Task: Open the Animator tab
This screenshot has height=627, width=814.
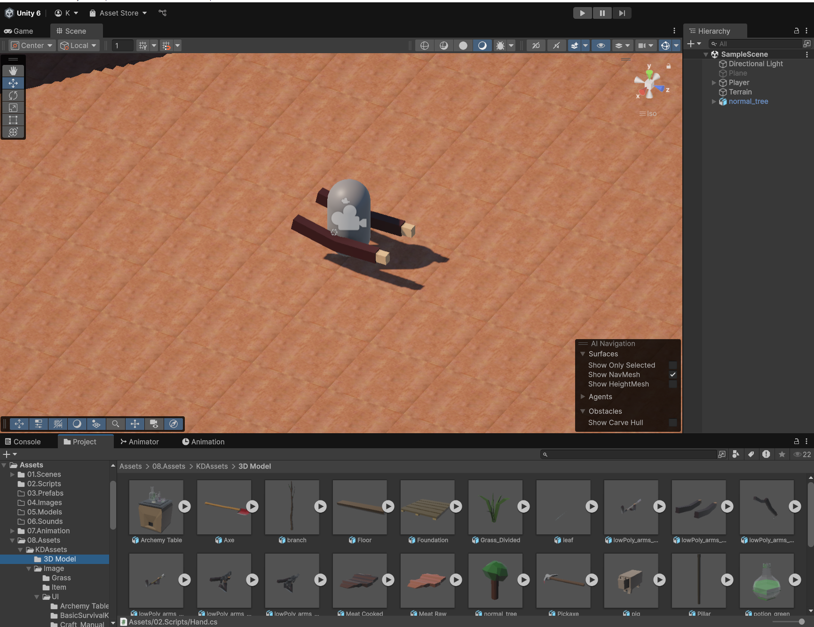Action: pos(140,442)
